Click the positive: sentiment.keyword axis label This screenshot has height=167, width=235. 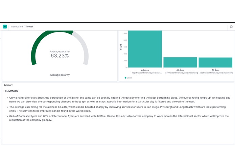216,73
